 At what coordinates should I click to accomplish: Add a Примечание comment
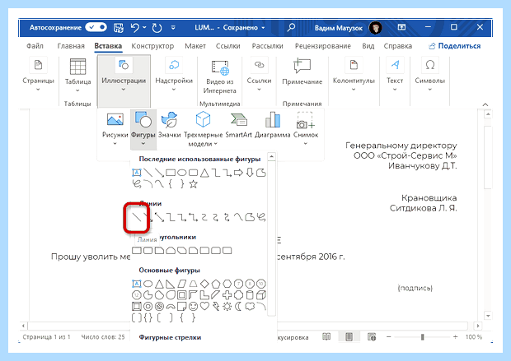(302, 73)
